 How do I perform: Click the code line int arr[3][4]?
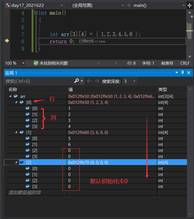[95, 34]
